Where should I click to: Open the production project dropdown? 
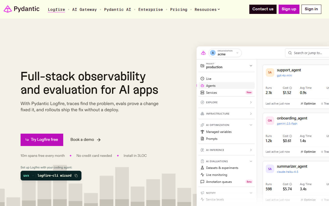click(226, 66)
